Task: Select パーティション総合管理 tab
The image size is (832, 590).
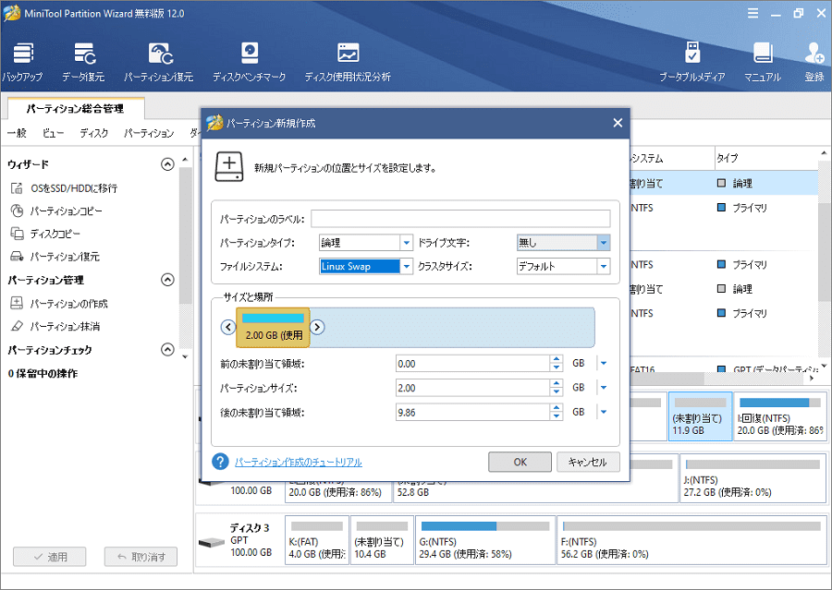Action: click(x=76, y=109)
